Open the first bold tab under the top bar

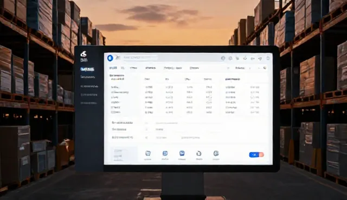(x=113, y=68)
